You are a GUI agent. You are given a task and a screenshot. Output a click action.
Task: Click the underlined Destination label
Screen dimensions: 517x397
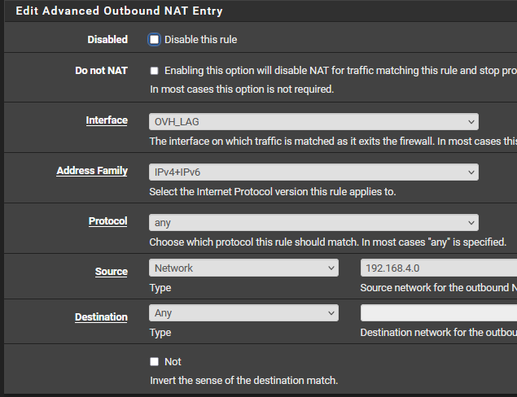tap(101, 317)
